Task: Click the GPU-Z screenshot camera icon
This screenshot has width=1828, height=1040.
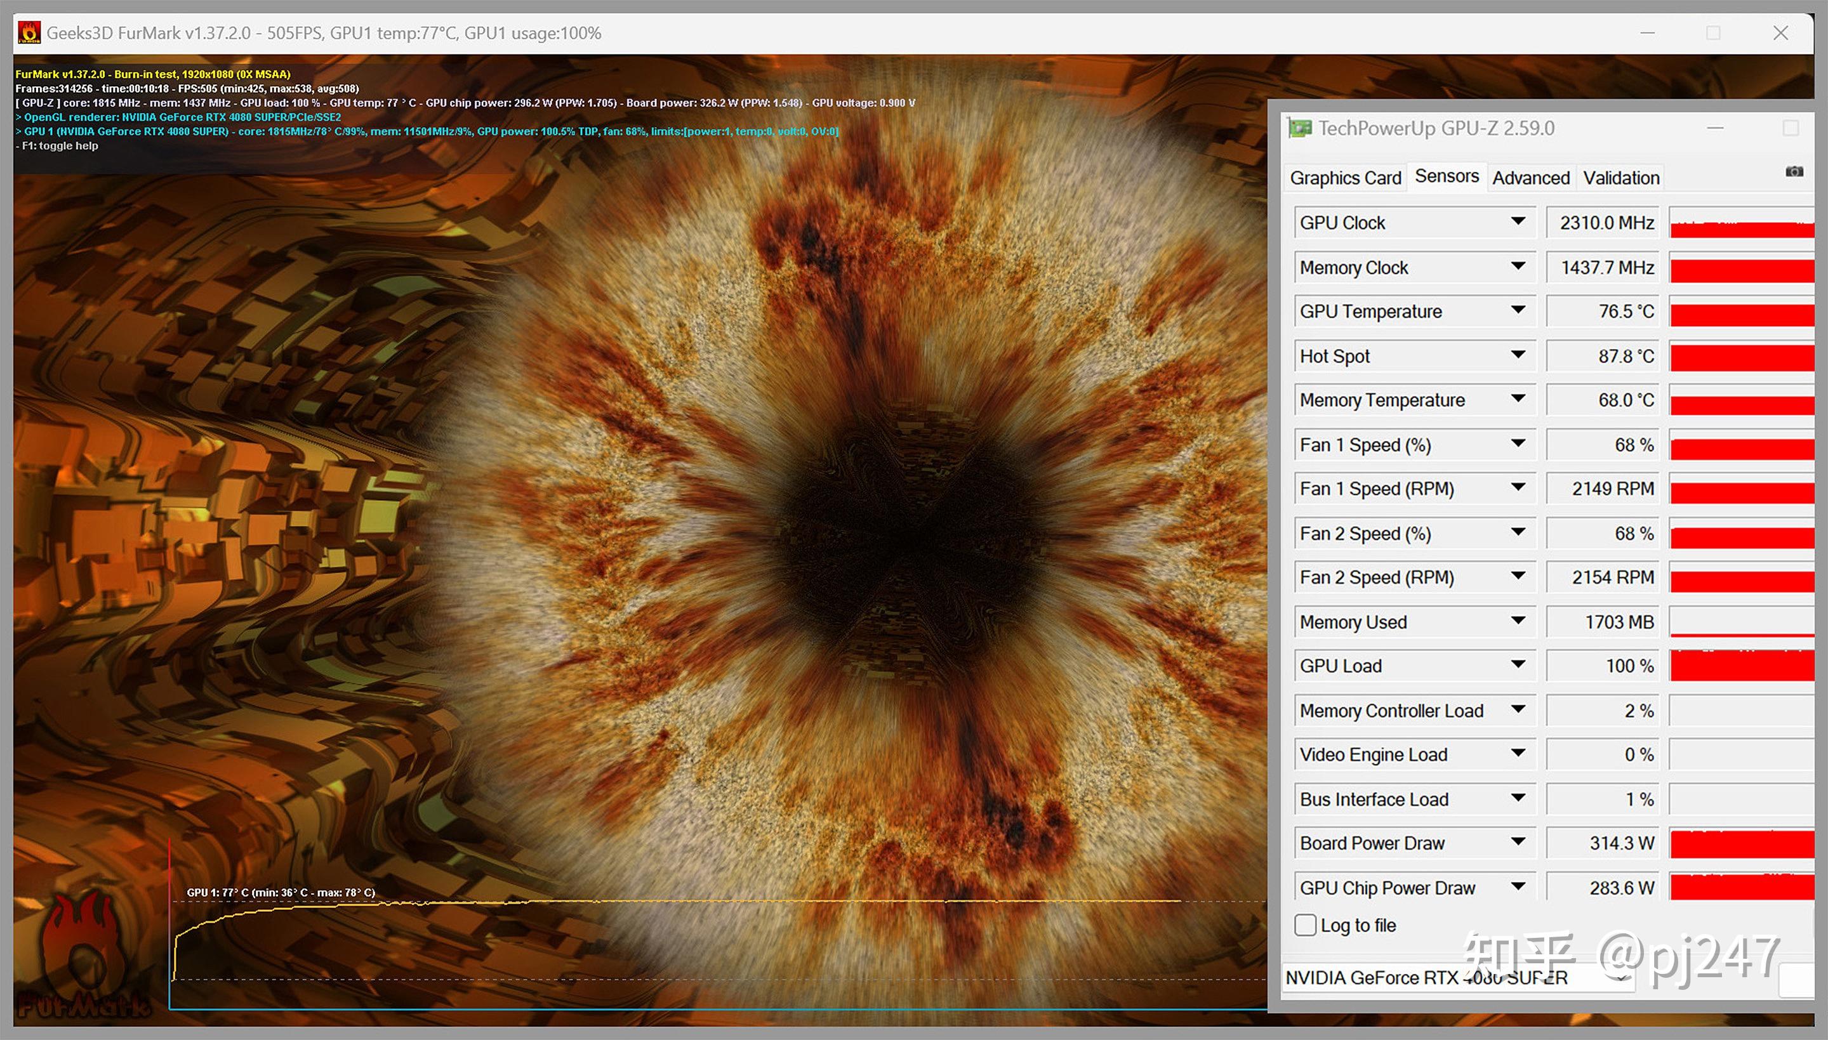Action: (1794, 171)
